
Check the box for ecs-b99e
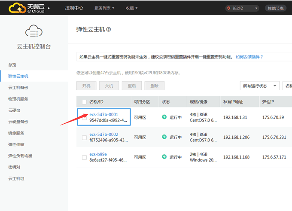click(84, 158)
